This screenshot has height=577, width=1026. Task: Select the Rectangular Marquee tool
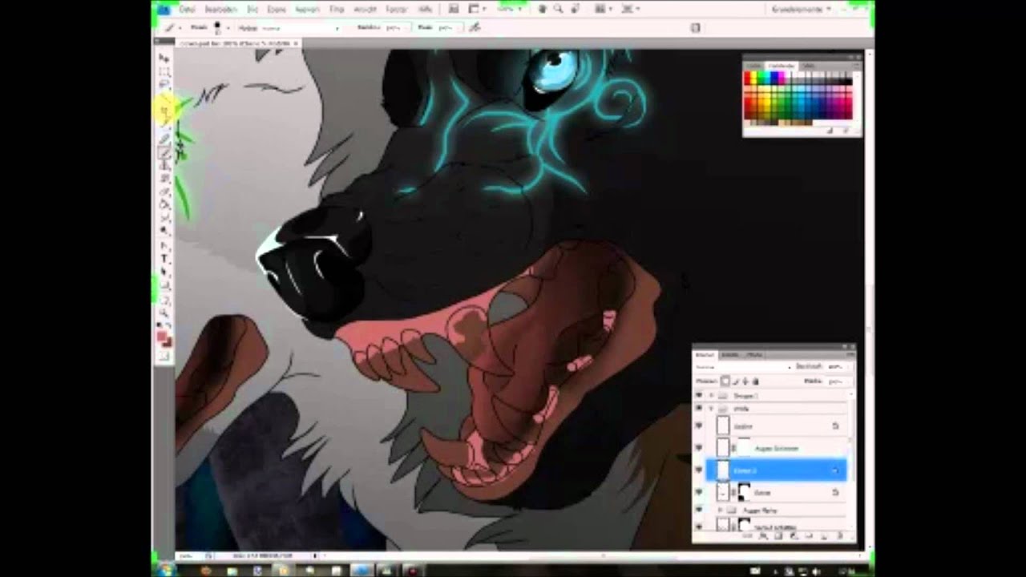[x=164, y=71]
